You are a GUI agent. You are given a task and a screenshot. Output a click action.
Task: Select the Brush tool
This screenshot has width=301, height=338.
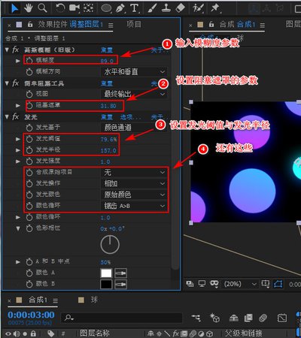152,8
